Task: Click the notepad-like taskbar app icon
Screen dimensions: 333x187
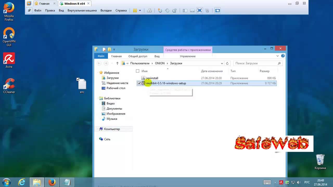Action: point(67,182)
